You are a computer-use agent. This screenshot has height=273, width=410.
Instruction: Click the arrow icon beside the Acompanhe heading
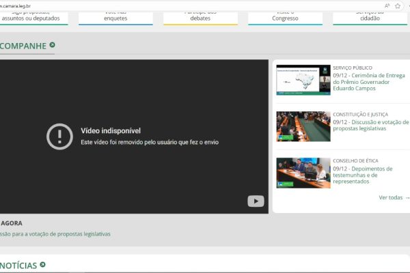coord(53,46)
